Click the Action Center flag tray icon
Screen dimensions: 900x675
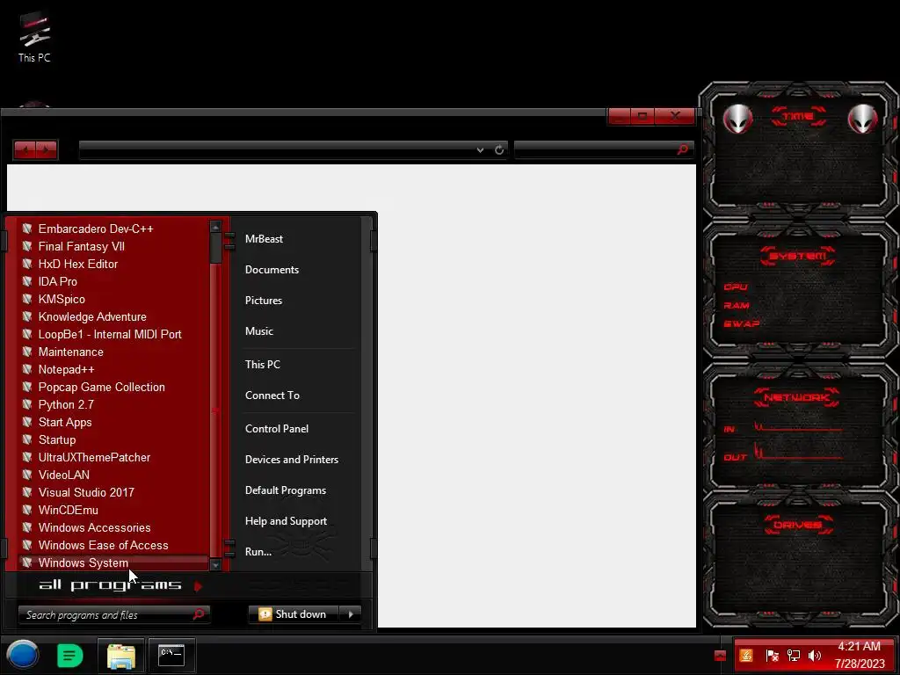(x=773, y=656)
